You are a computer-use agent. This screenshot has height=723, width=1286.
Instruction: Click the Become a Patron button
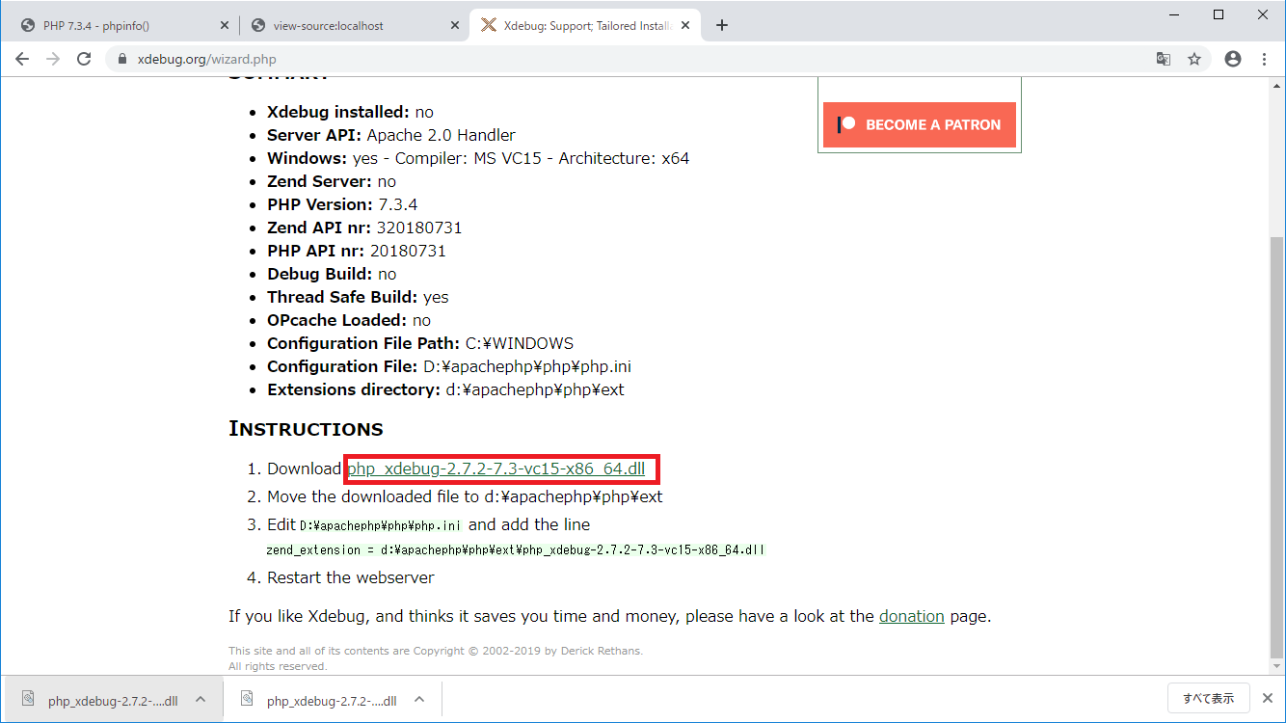click(920, 124)
